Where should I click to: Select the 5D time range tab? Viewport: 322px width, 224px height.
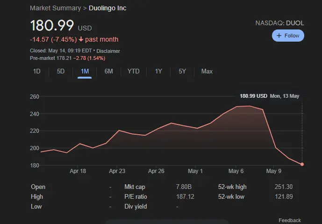(x=61, y=71)
